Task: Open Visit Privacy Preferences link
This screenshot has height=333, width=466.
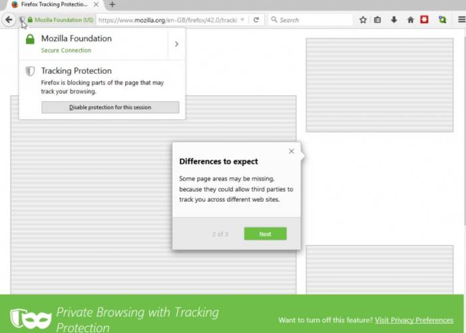Action: pos(414,320)
